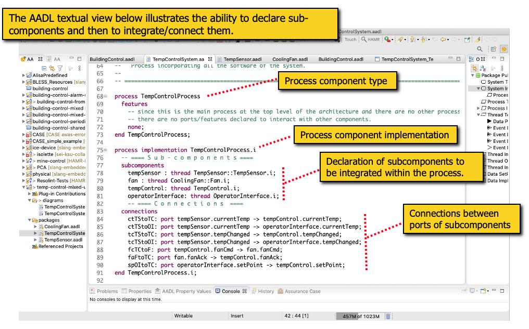Click the filter funnel icon in navigator
Viewport: 529px width, 329px height.
pos(60,68)
